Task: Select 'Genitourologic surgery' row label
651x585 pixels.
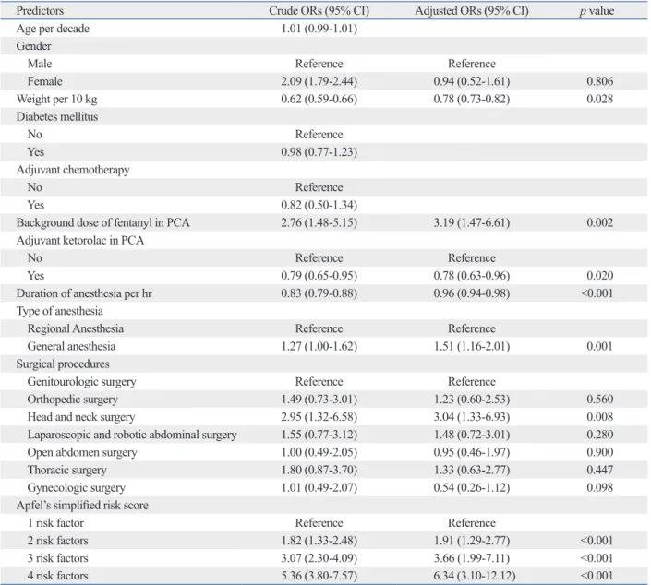Action: [82, 382]
